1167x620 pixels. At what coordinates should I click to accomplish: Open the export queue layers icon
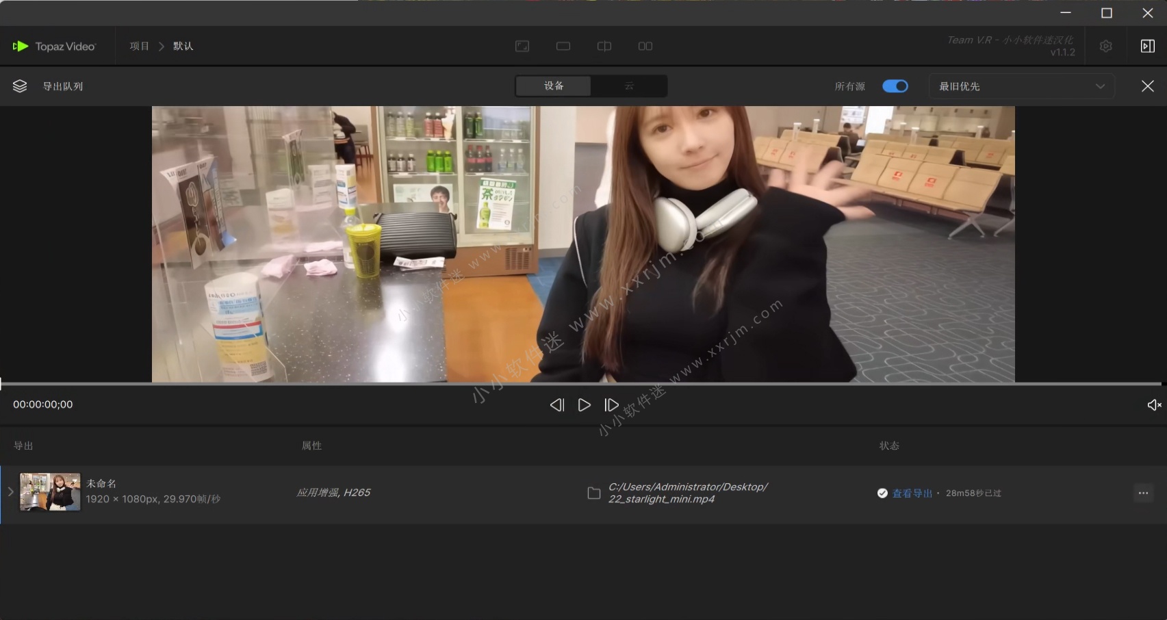[x=19, y=86]
